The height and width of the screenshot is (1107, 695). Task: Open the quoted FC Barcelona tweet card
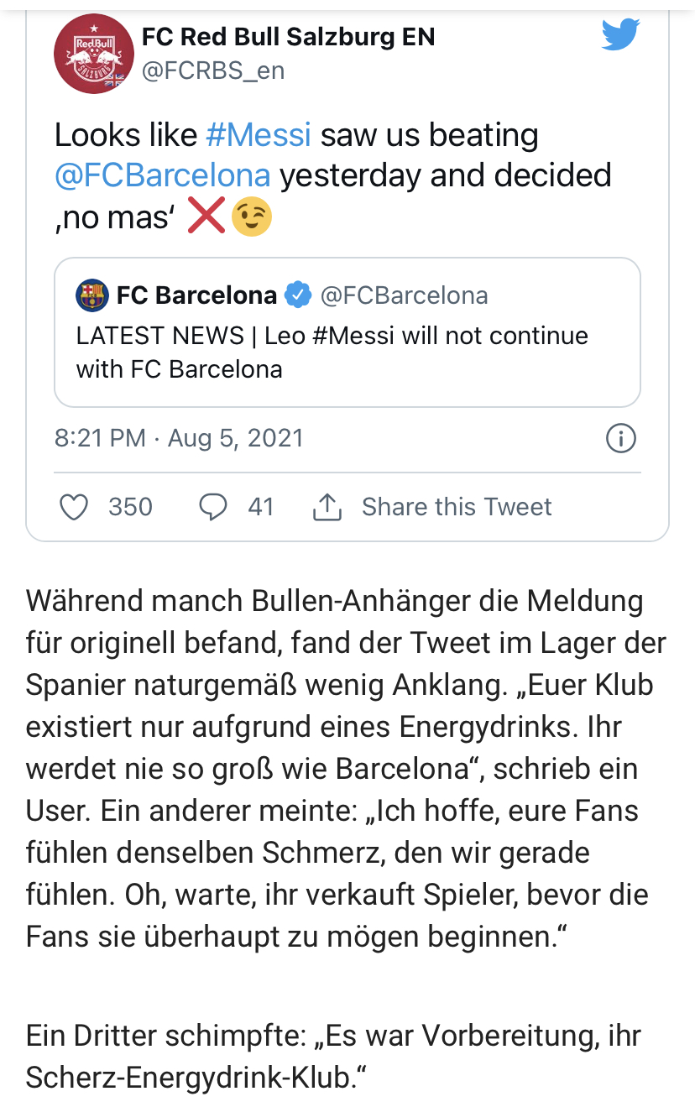click(x=347, y=332)
